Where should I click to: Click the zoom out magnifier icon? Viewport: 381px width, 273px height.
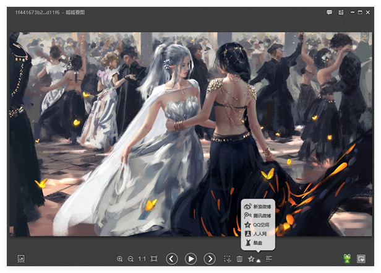pos(131,259)
